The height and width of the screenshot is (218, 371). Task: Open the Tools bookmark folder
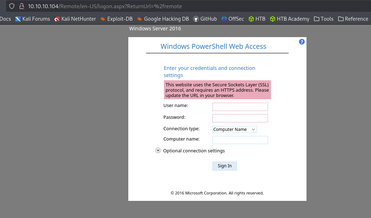click(324, 19)
